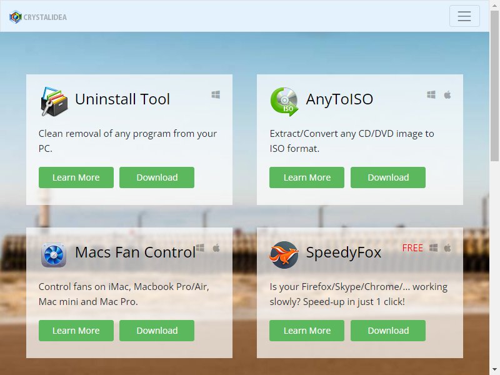
Task: Click the SpeedyFox heading
Action: coord(344,252)
